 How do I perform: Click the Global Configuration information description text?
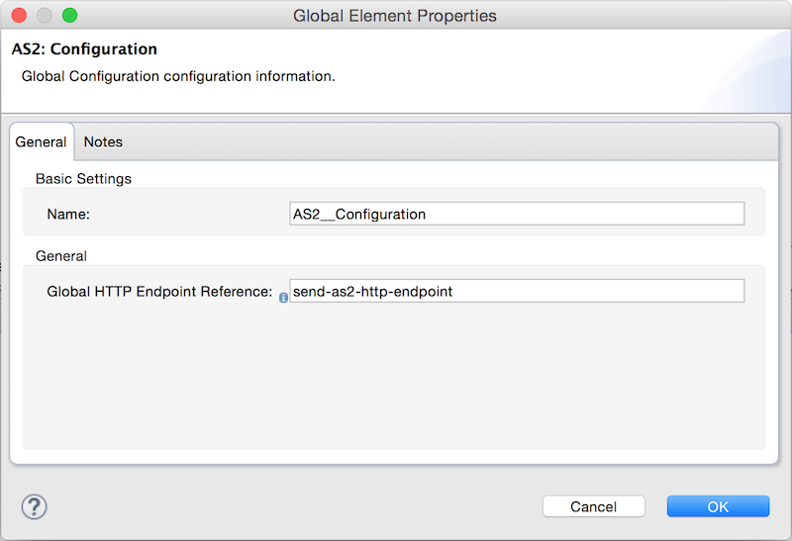pyautogui.click(x=178, y=76)
